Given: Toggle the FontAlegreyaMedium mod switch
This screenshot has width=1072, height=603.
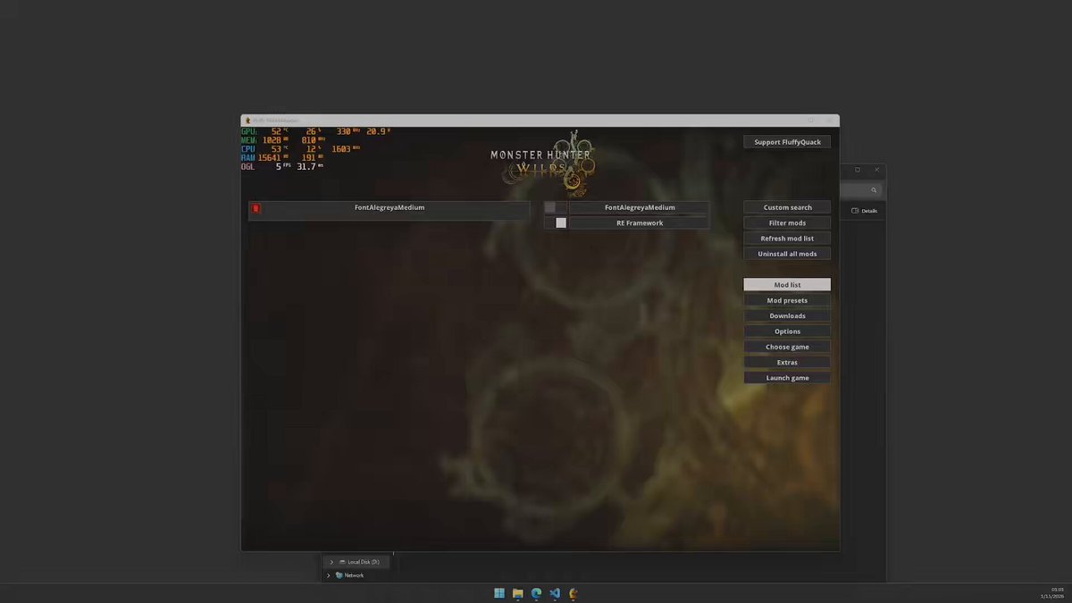Looking at the screenshot, I should 556,207.
